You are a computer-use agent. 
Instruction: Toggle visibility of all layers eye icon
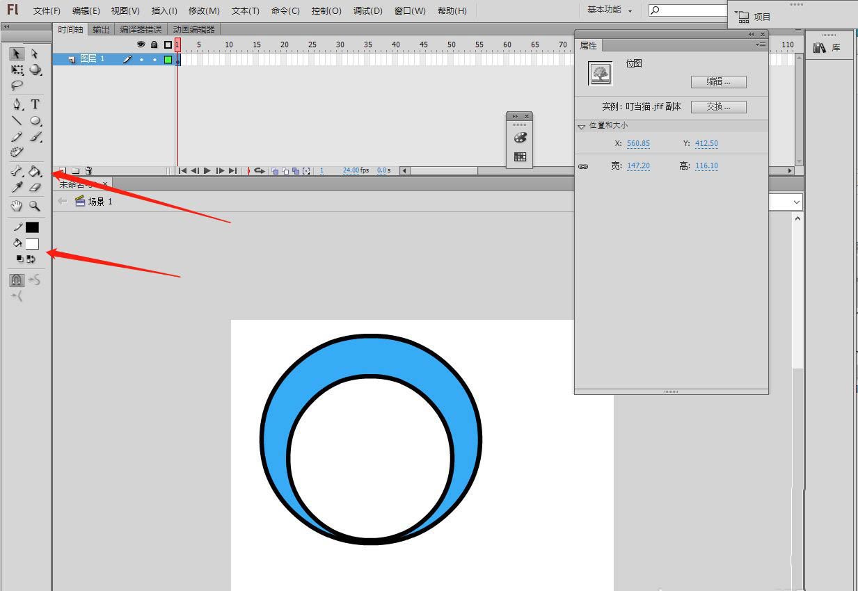141,44
